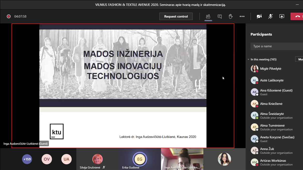Screen dimensions: 303x170
Task: Collapse the In this meeting (165) list
Action: (248, 59)
